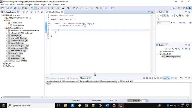Screen dimensions: 192x108
Task: Switch to the Declaration tab
Action: [x=73, y=78]
